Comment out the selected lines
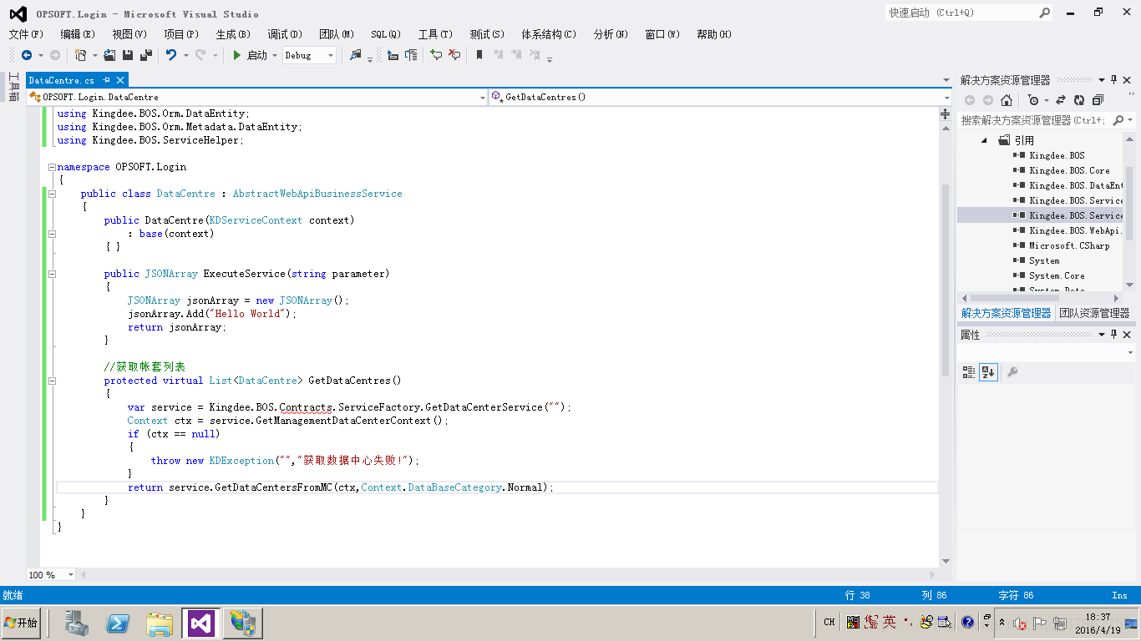 (x=436, y=55)
